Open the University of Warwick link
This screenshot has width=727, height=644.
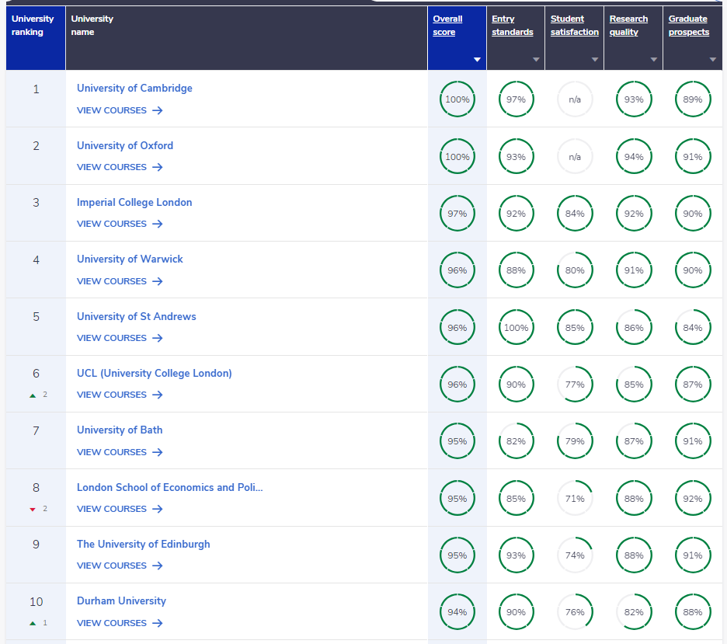pos(130,259)
